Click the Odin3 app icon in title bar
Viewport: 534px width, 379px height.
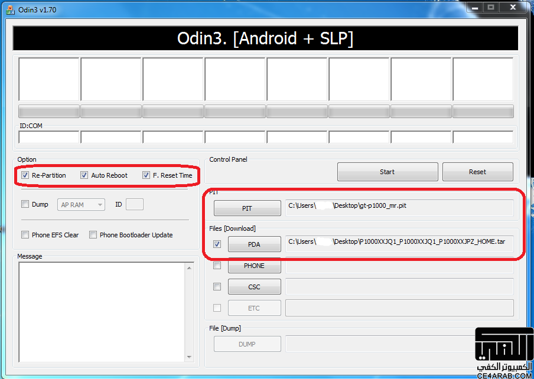coord(10,9)
